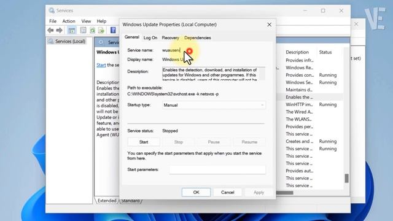Click the description text box in dialog
Screen dimensions: 393x221
coord(213,74)
